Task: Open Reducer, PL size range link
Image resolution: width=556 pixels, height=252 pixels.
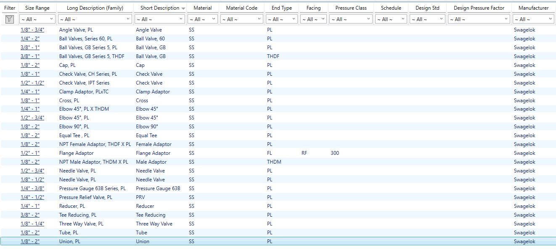Action: coord(30,206)
